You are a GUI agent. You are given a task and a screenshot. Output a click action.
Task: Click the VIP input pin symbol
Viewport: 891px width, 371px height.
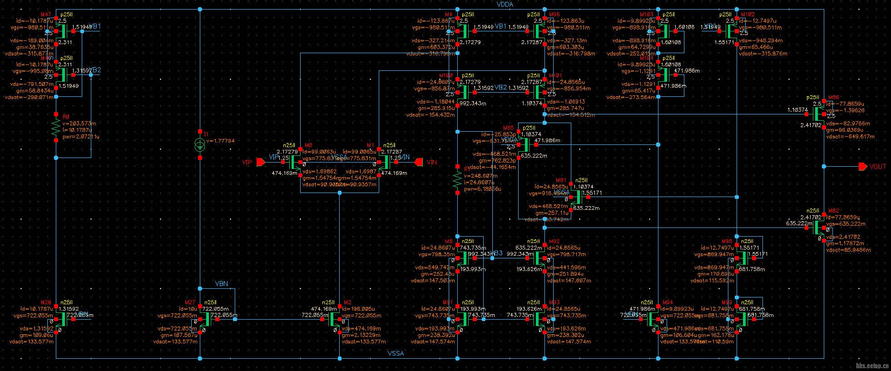261,162
